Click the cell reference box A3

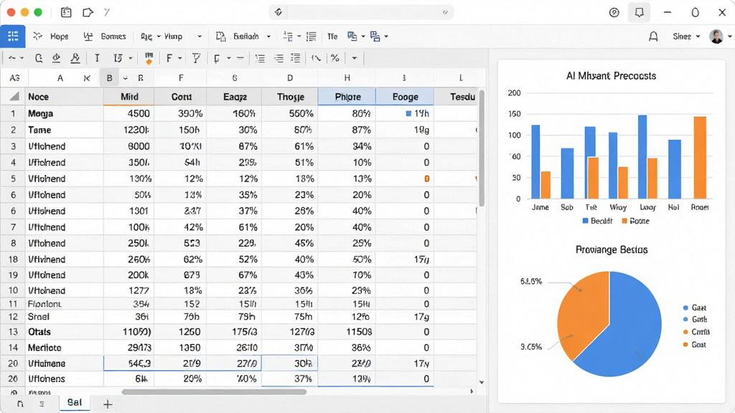click(14, 78)
